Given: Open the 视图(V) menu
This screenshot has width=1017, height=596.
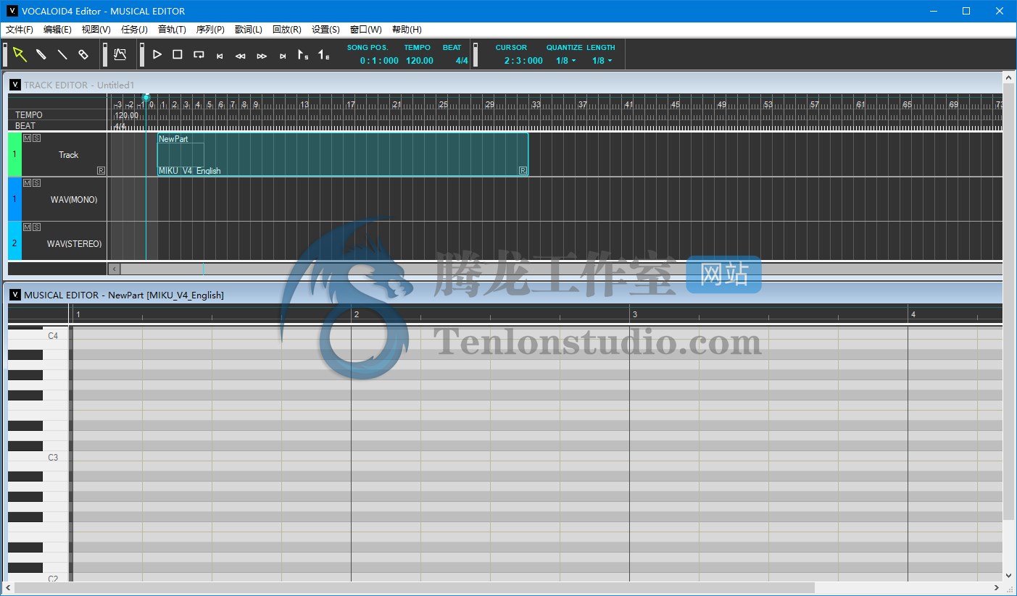Looking at the screenshot, I should tap(96, 30).
